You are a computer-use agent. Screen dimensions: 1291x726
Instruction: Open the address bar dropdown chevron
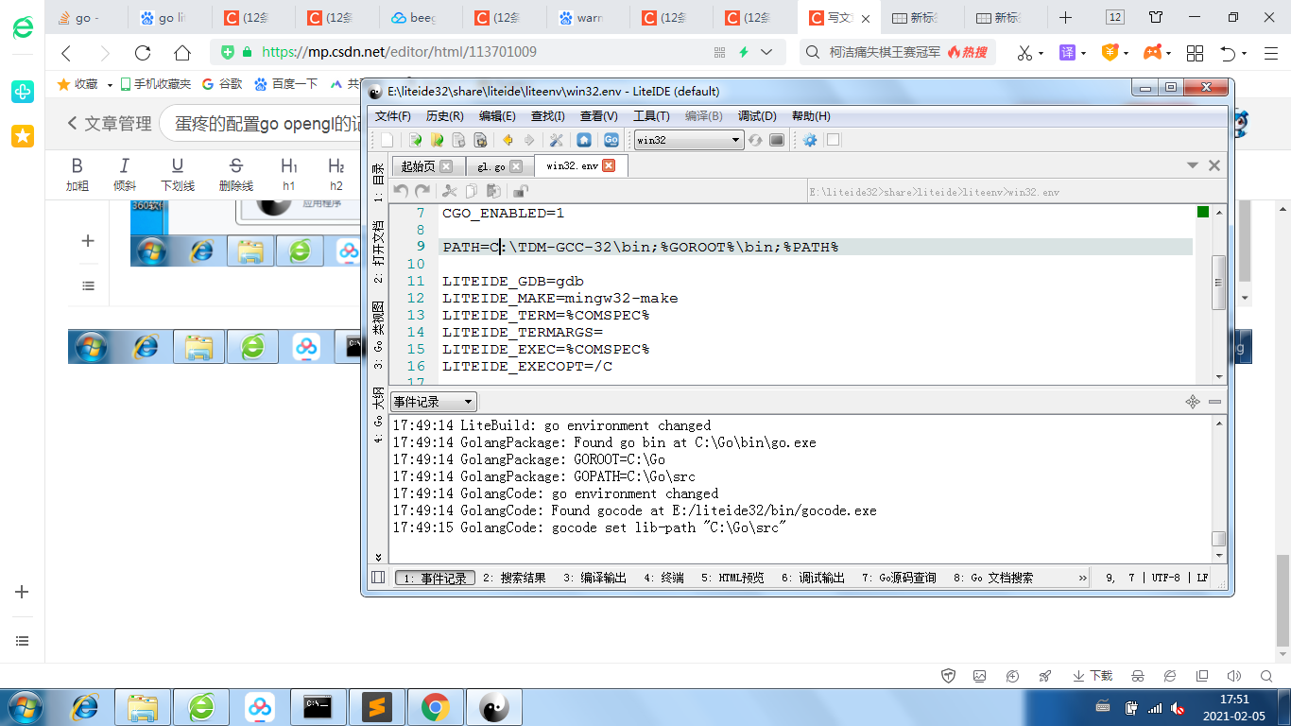(x=766, y=52)
